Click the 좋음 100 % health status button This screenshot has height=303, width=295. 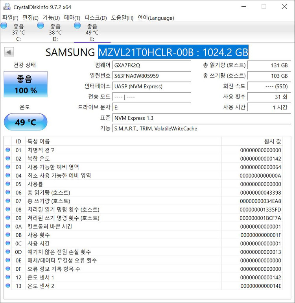pos(26,84)
